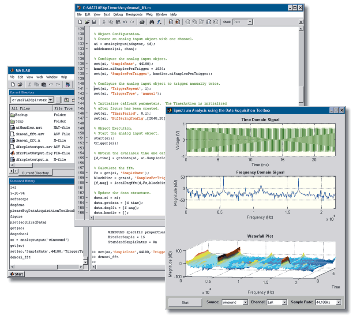Click the File Type column header

point(64,108)
